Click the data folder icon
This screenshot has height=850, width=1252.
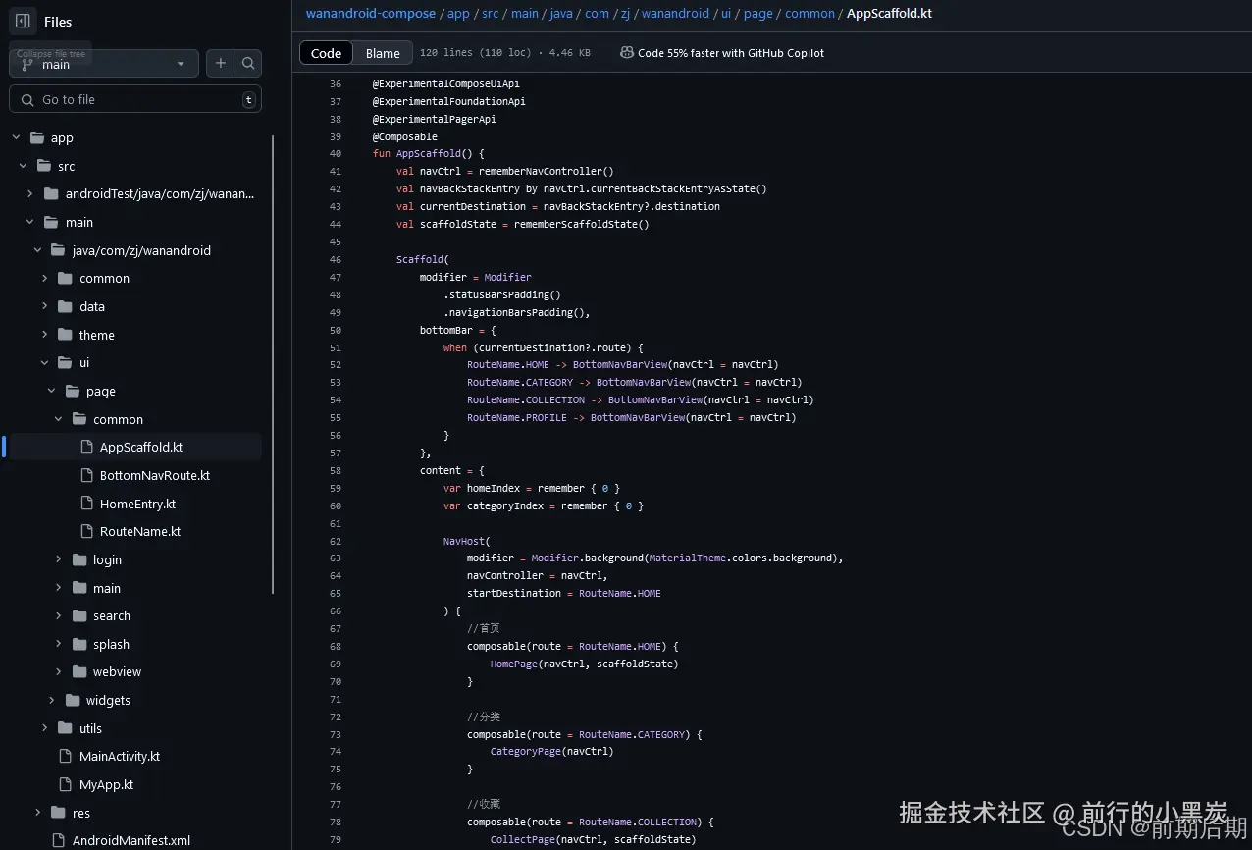[x=66, y=306]
